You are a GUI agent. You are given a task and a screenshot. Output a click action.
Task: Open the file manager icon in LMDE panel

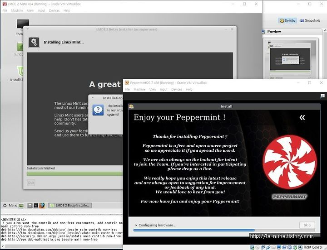(30, 206)
